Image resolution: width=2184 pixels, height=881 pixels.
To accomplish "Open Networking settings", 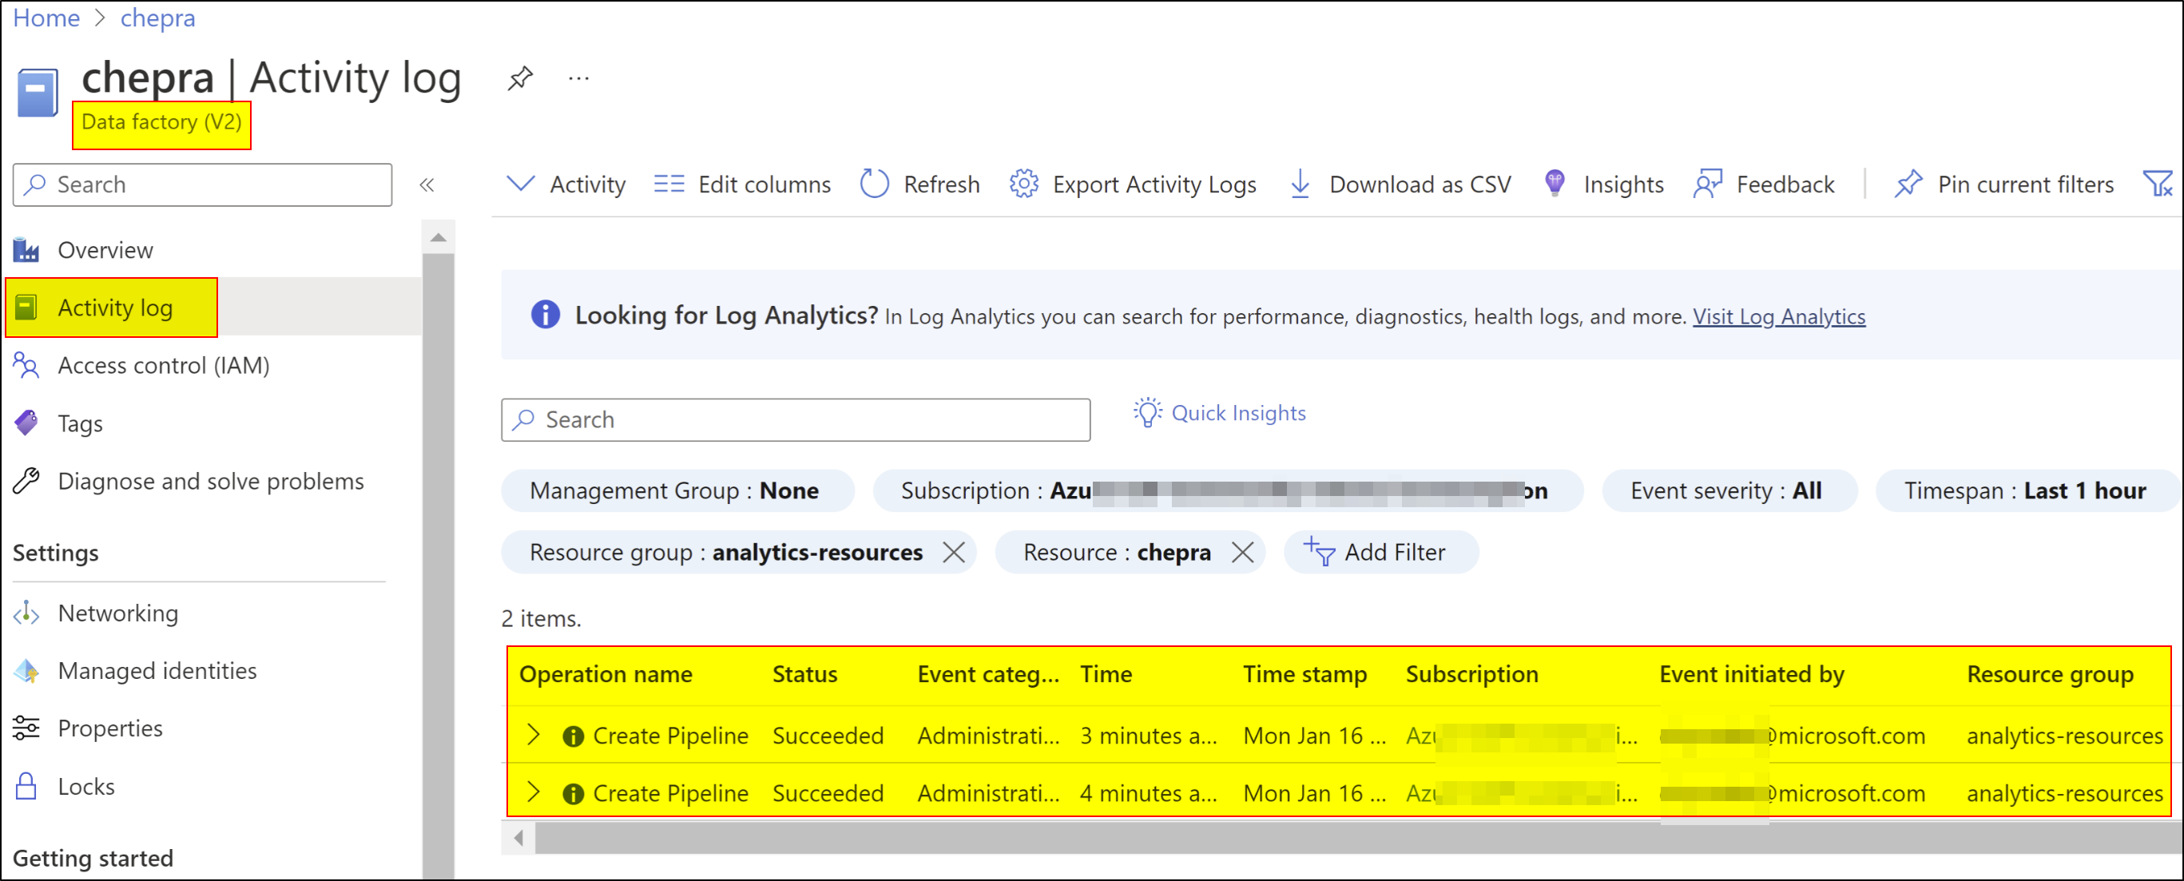I will (x=96, y=613).
